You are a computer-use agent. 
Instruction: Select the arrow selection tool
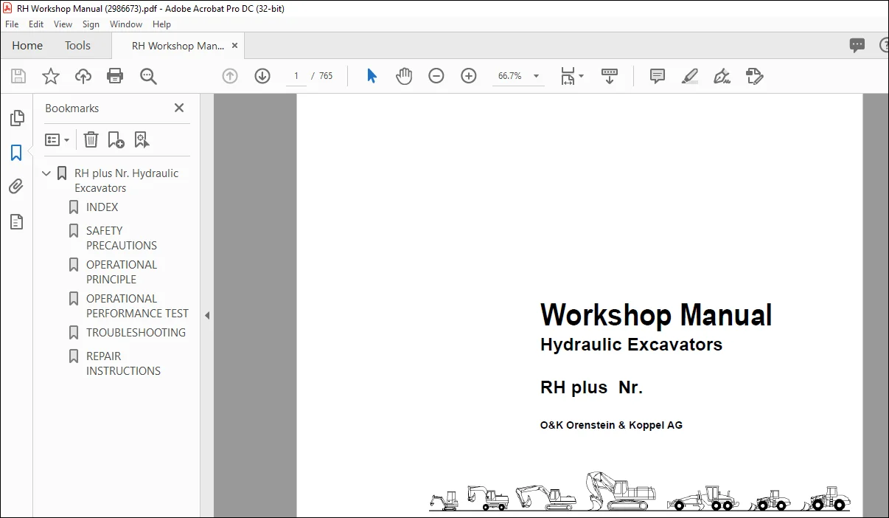point(372,76)
